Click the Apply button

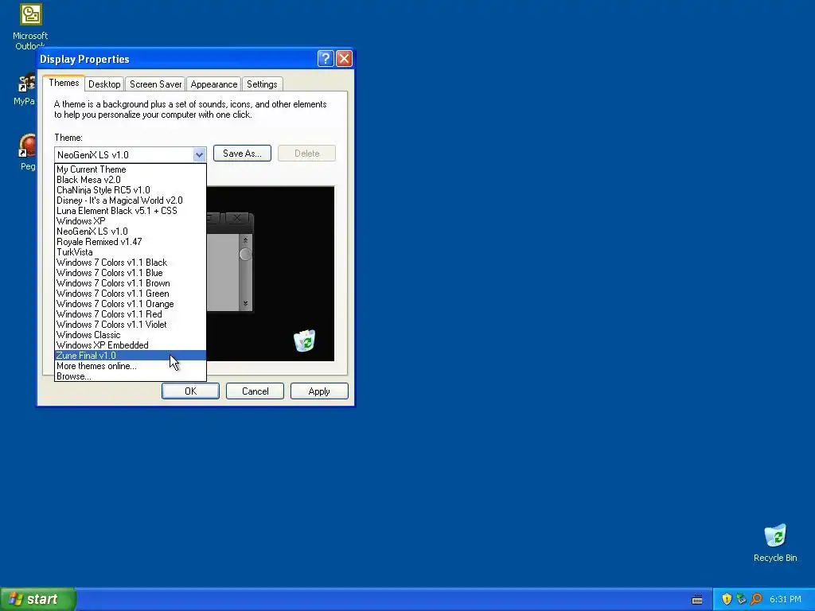point(319,391)
